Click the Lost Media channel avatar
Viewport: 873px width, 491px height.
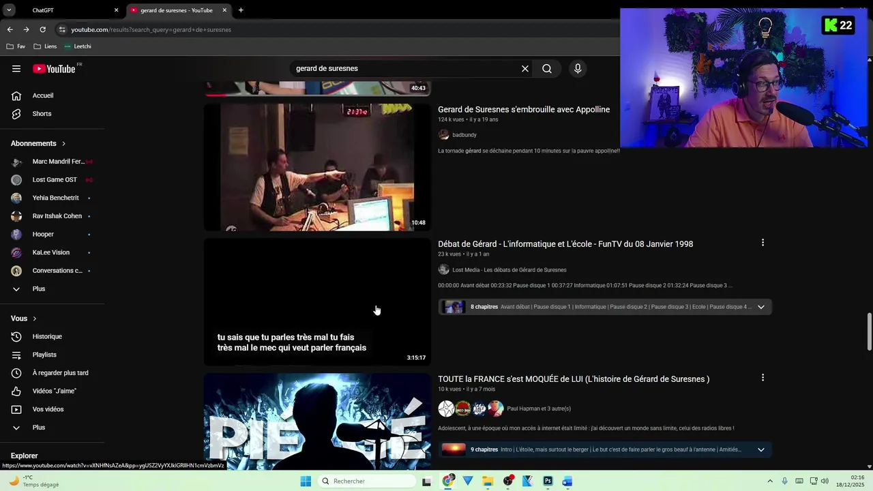pos(443,270)
